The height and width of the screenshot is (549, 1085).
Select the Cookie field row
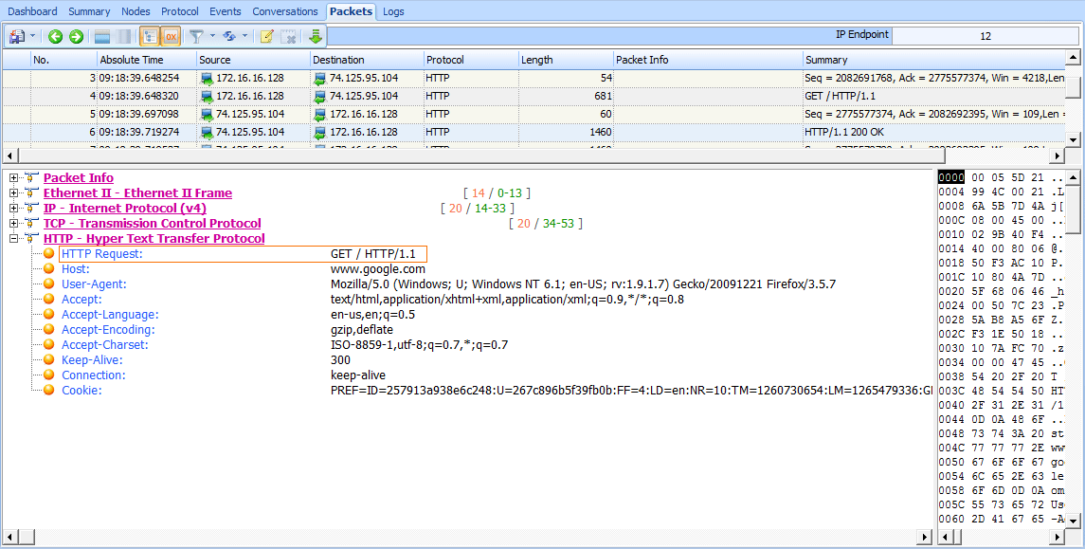click(x=497, y=391)
